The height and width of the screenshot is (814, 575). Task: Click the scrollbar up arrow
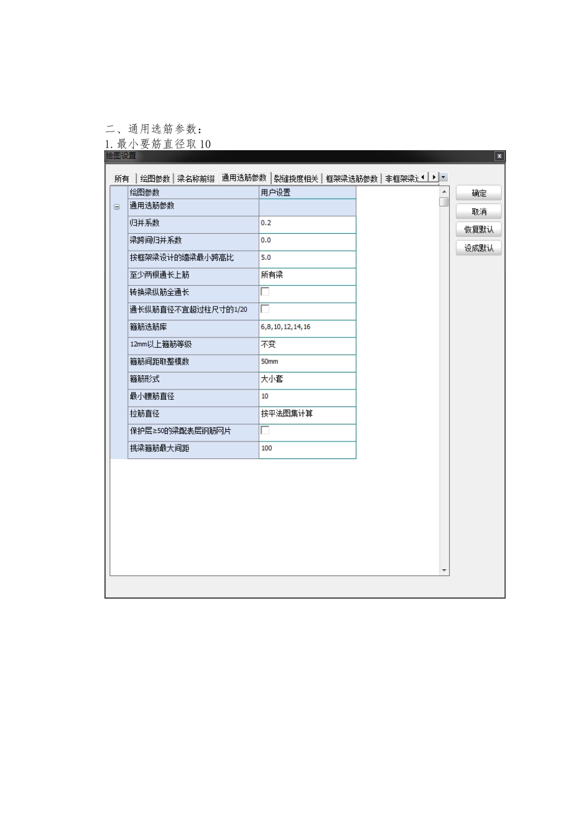coord(444,191)
